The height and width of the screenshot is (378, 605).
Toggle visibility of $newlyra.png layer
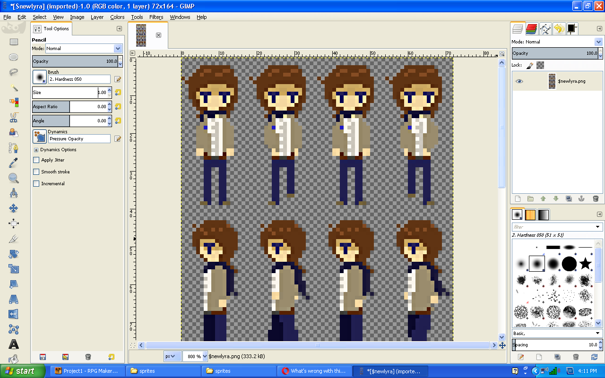(519, 81)
